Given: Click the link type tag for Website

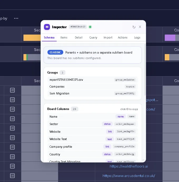Looking at the screenshot, I should [x=110, y=132].
